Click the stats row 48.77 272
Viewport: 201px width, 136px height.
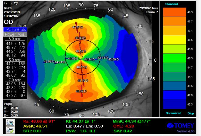[x=15, y=47]
